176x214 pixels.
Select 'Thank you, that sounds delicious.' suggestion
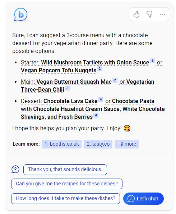pyautogui.click(x=65, y=170)
